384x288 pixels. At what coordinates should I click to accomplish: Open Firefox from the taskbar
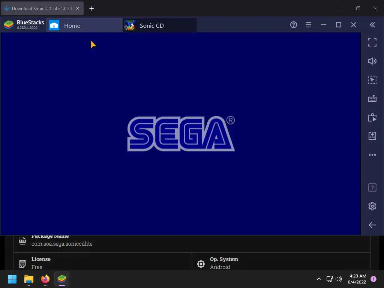[x=45, y=279]
